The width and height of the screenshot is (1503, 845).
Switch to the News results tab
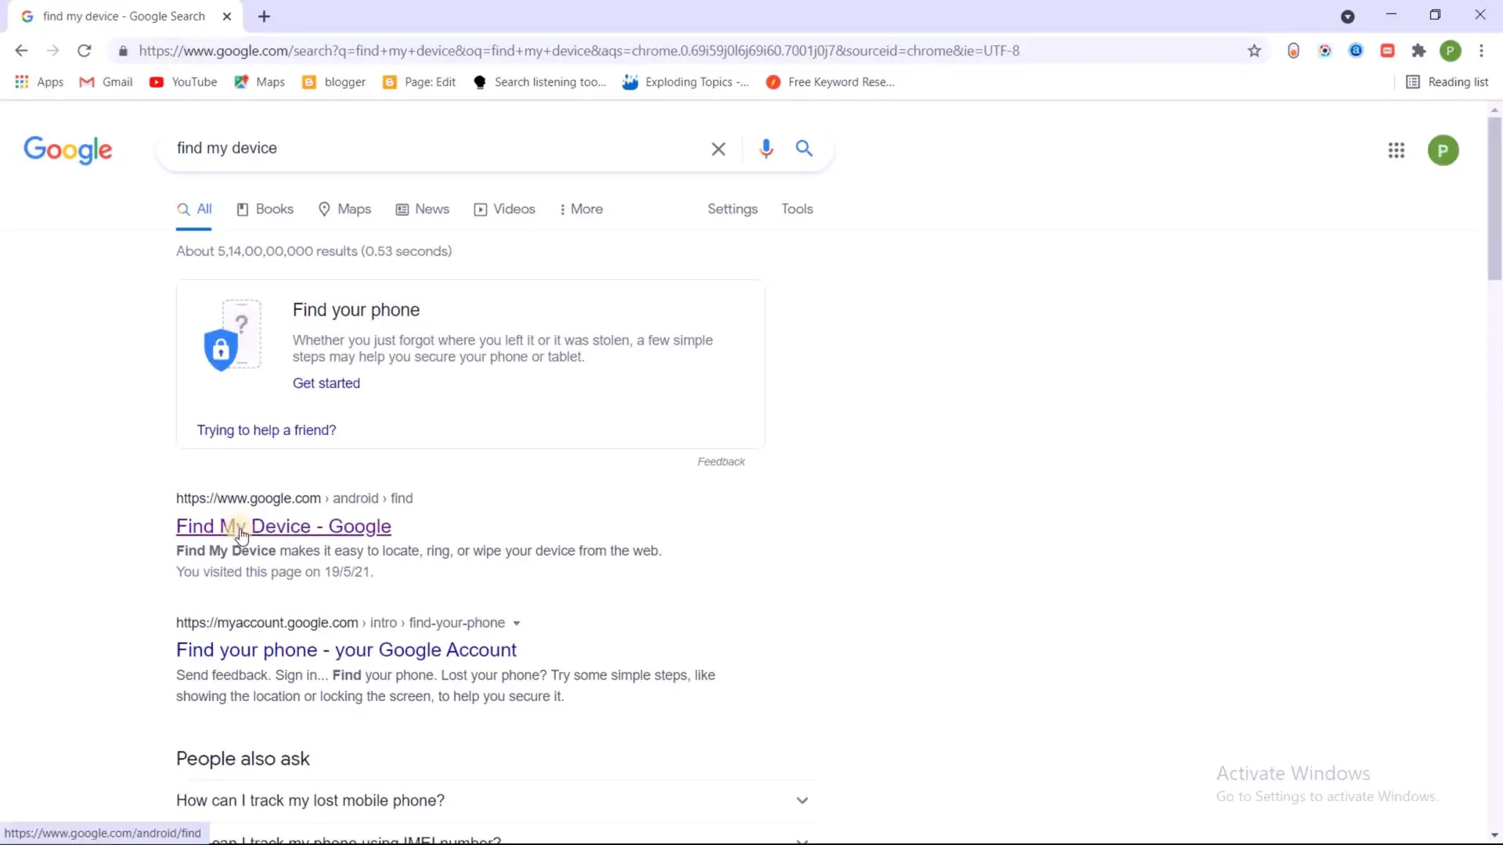point(423,209)
